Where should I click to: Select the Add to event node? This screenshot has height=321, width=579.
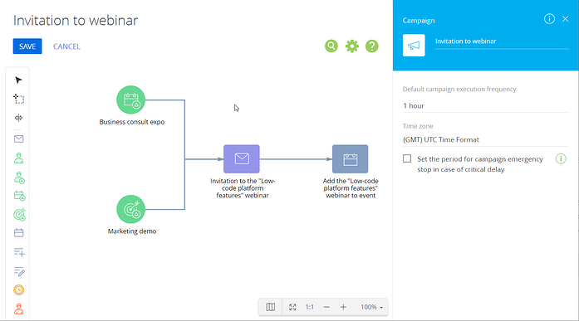point(350,159)
